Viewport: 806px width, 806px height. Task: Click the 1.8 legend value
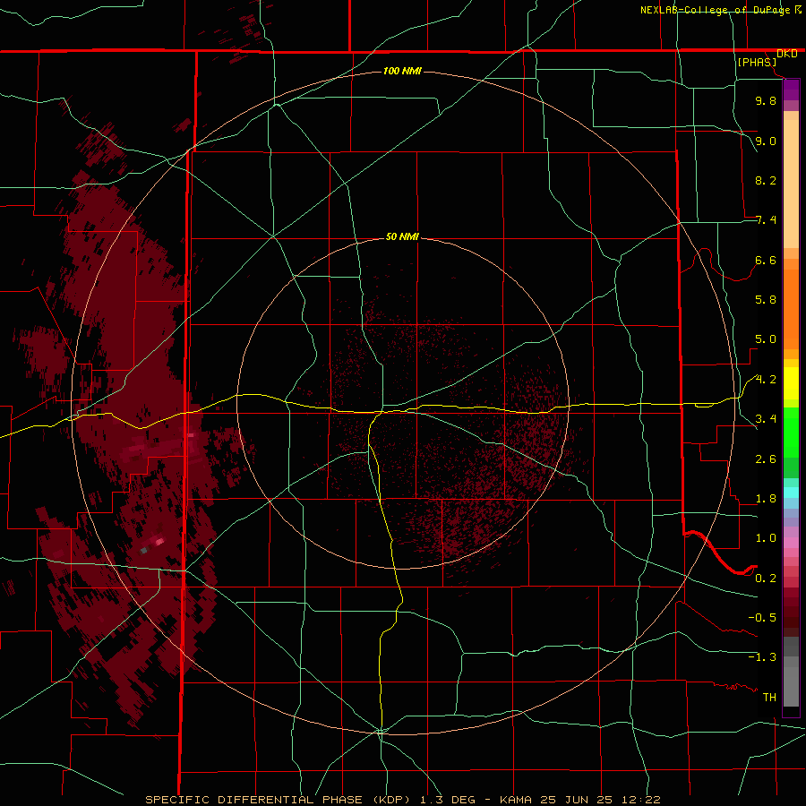[766, 499]
